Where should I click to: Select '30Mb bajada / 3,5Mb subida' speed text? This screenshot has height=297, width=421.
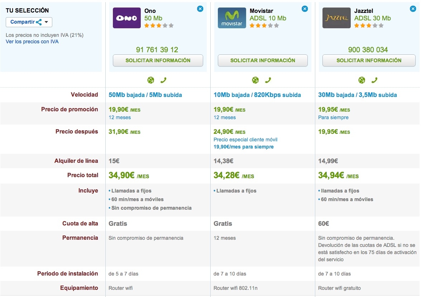tap(357, 95)
